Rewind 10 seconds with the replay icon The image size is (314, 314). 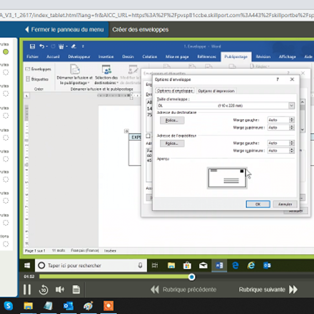tap(44, 290)
